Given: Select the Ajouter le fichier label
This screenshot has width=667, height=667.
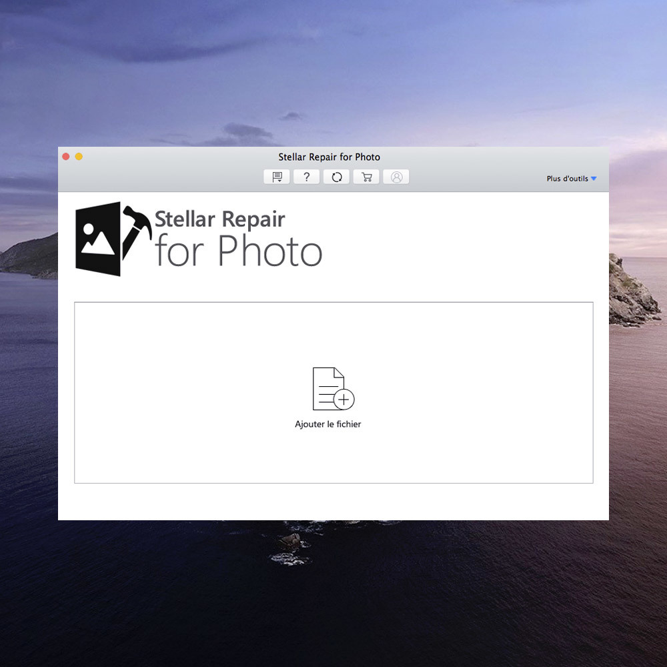Looking at the screenshot, I should point(328,424).
